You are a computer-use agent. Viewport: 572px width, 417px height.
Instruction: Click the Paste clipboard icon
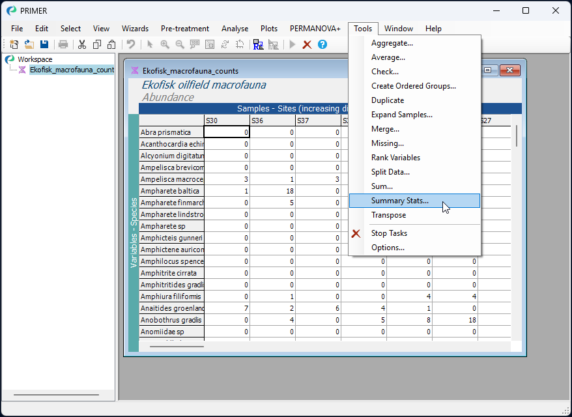click(x=111, y=44)
